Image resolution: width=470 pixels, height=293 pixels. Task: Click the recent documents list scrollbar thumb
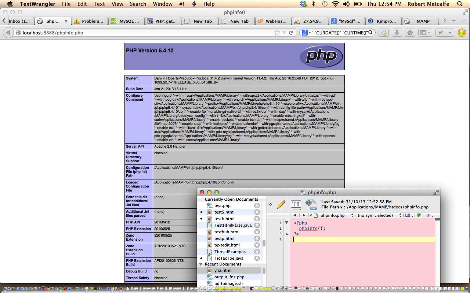[264, 270]
